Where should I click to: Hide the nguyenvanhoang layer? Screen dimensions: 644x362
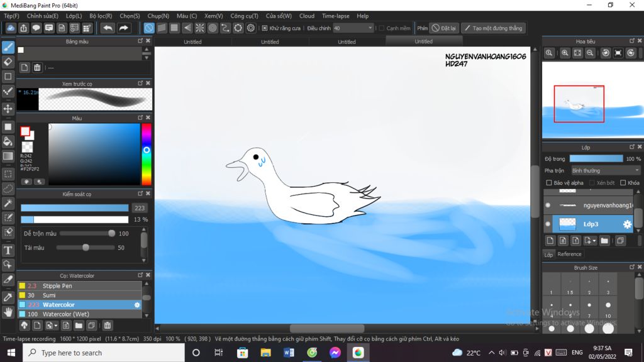[548, 206]
